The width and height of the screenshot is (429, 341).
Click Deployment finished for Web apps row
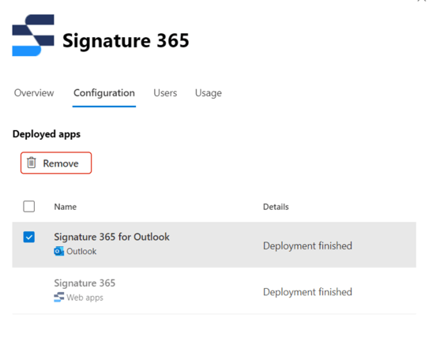(307, 292)
